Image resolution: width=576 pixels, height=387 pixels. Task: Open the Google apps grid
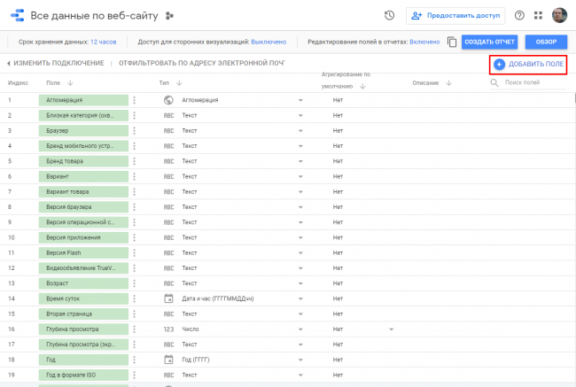pos(538,15)
